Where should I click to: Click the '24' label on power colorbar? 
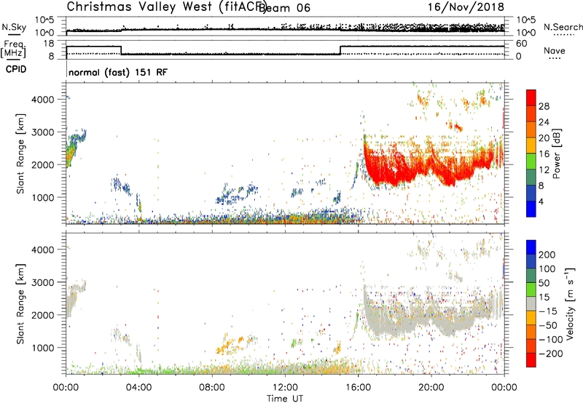coord(544,122)
